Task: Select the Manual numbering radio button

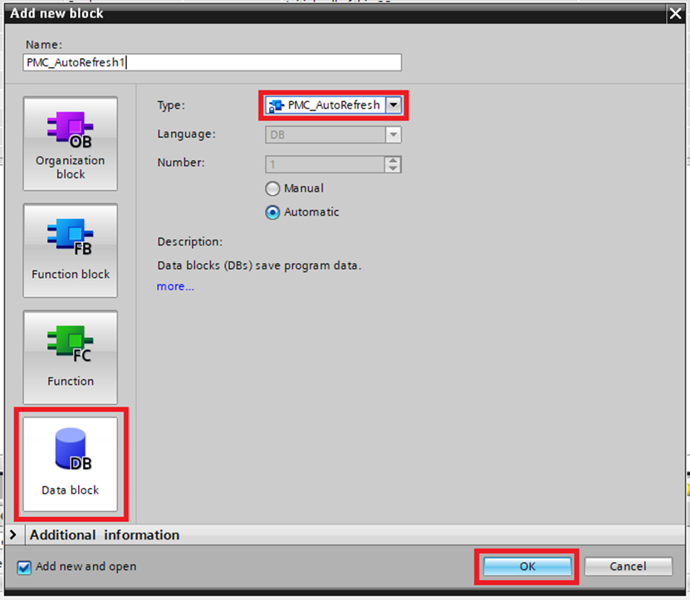Action: 272,188
